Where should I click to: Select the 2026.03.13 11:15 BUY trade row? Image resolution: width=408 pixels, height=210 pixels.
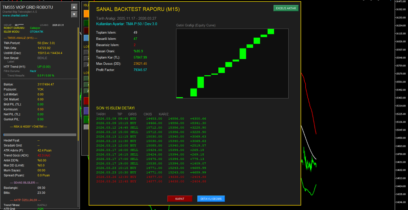point(151,136)
